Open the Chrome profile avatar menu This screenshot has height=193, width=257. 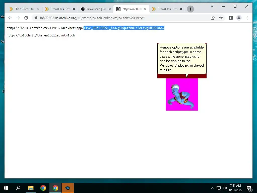click(x=239, y=18)
